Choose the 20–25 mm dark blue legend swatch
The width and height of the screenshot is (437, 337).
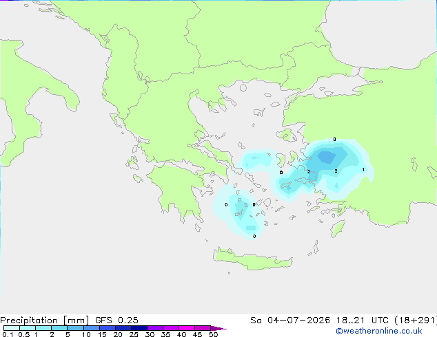[x=123, y=328]
